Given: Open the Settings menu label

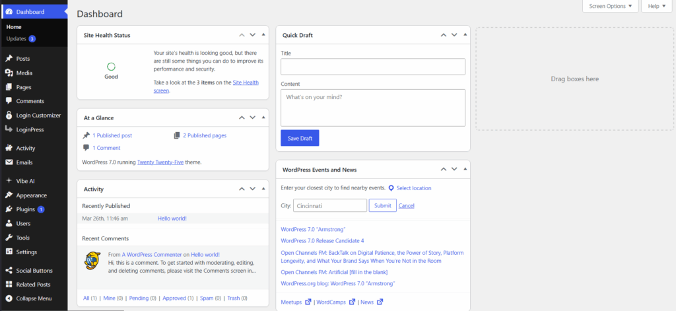Looking at the screenshot, I should (x=26, y=252).
